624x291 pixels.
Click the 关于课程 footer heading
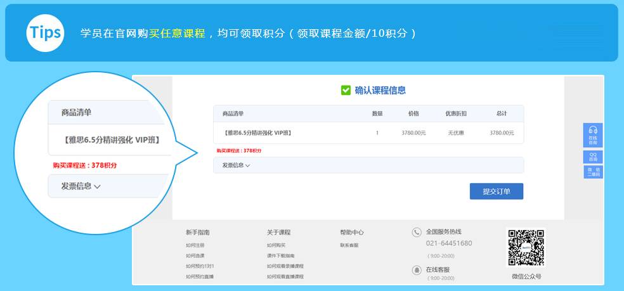(278, 233)
